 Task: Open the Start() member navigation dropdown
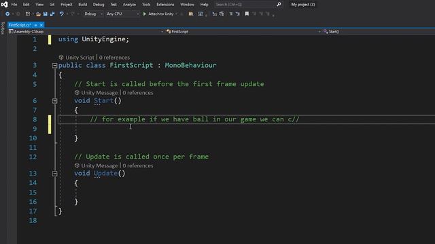pyautogui.click(x=379, y=32)
